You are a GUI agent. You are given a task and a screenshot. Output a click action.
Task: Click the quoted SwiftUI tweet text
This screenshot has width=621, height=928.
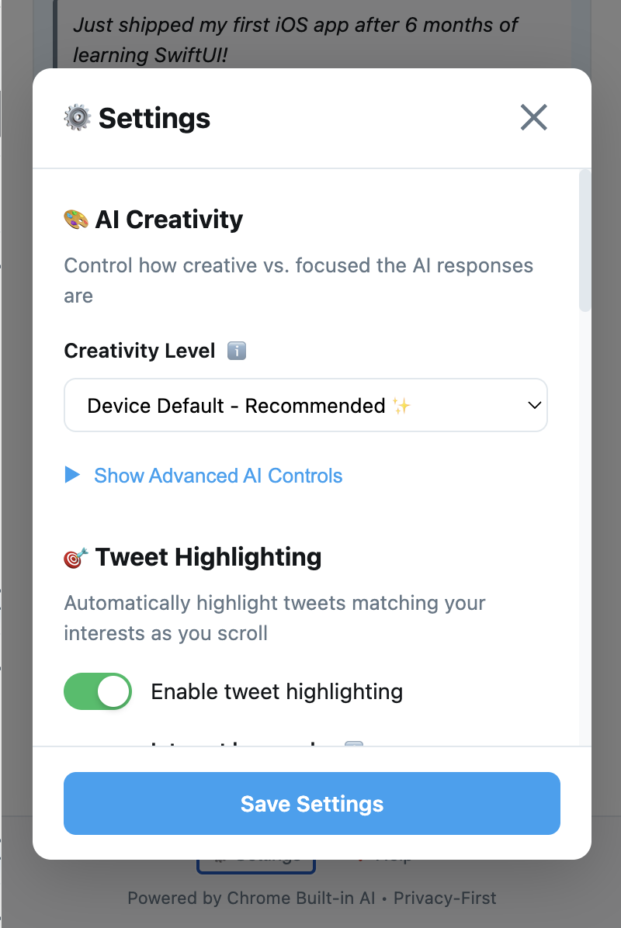coord(296,39)
